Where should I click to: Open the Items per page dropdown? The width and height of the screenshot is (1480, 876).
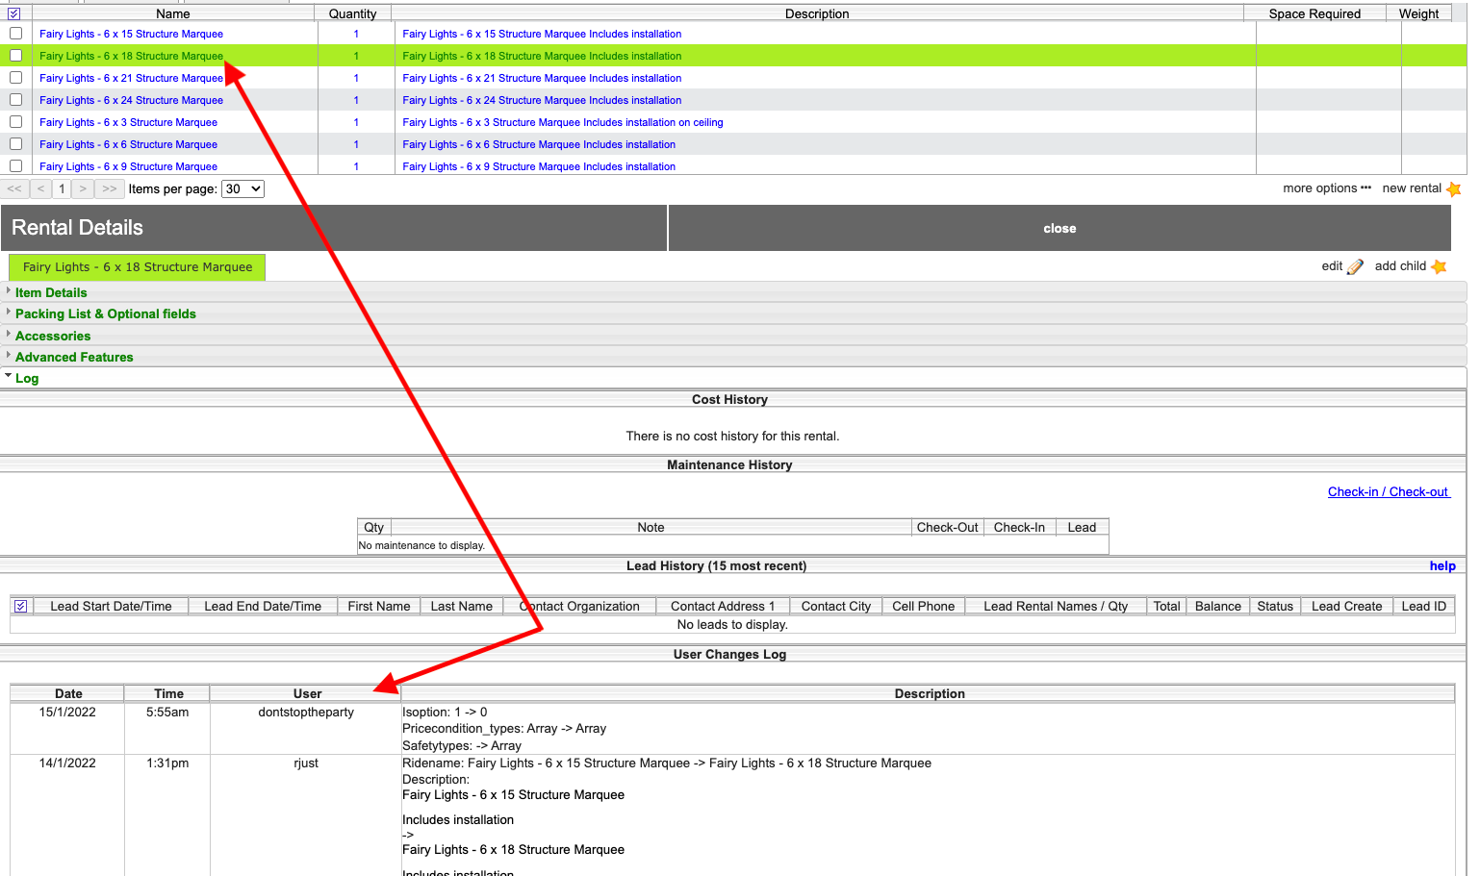point(242,189)
